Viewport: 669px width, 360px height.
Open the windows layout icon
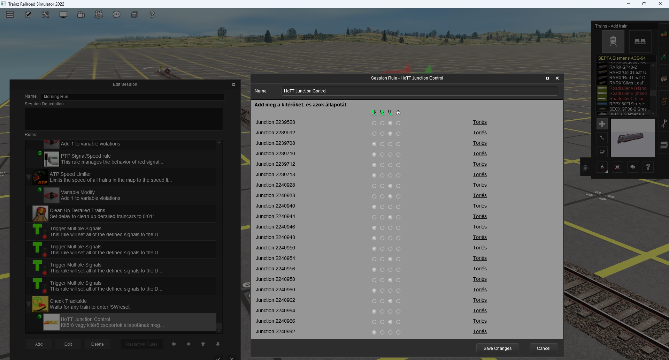point(134,15)
